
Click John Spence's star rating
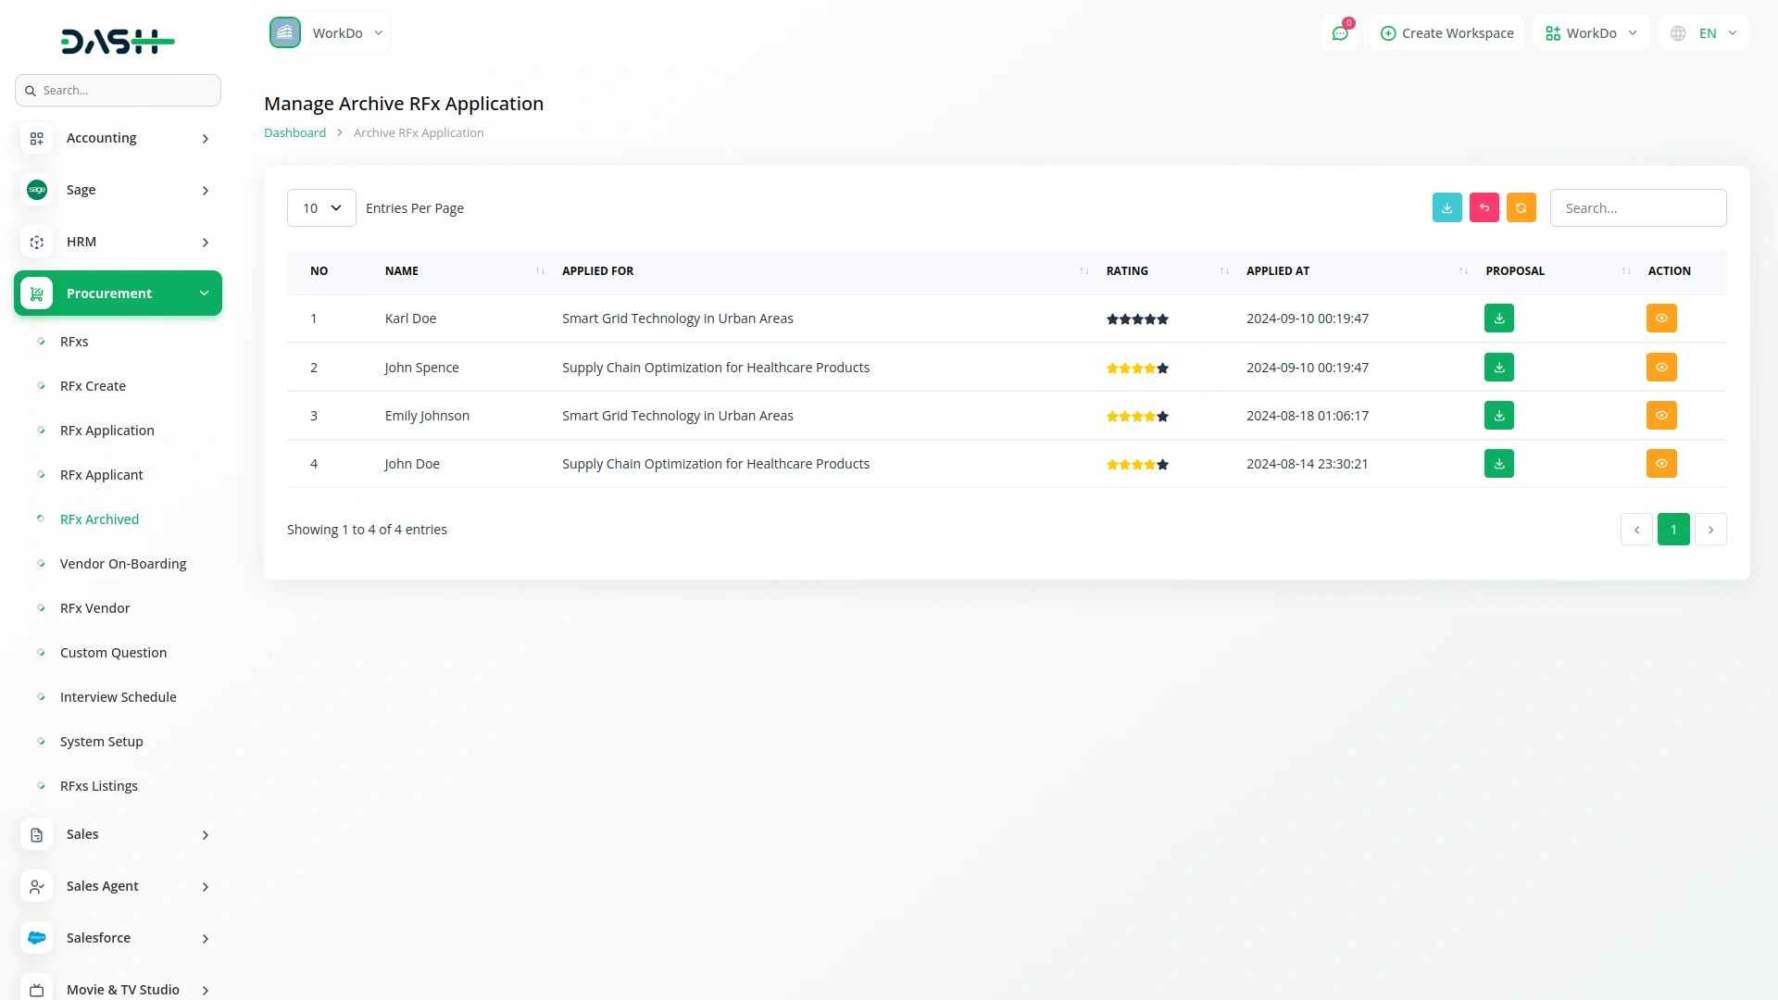pos(1137,369)
